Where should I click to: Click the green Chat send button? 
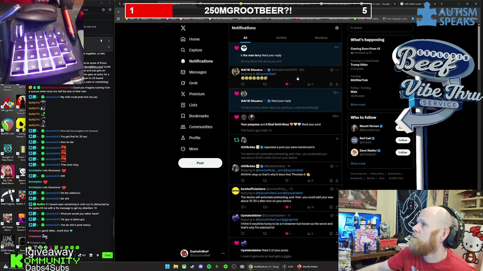[x=108, y=256]
